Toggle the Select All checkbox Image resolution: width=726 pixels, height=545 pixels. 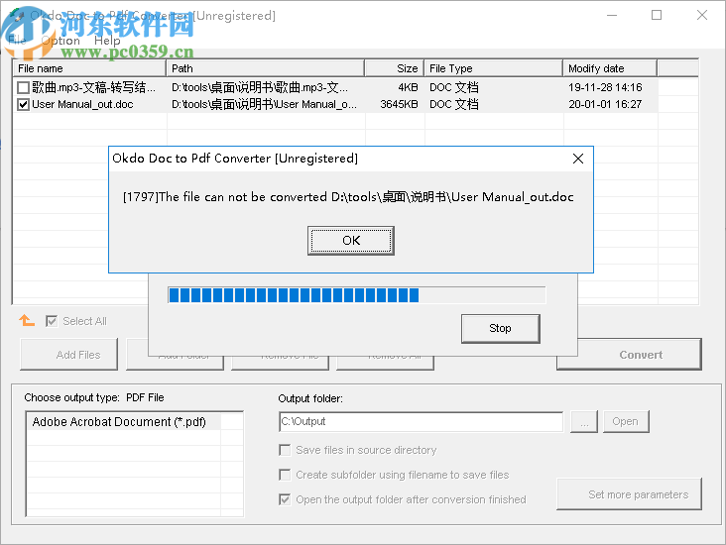coord(52,321)
